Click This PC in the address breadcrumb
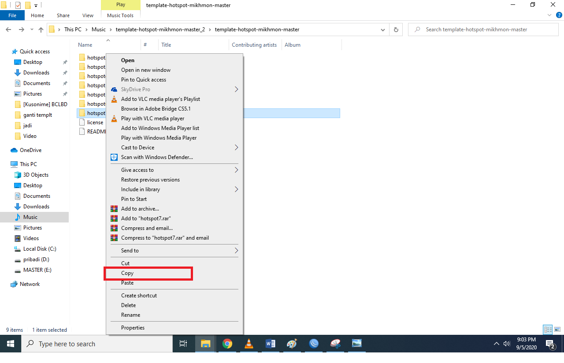 coord(73,30)
